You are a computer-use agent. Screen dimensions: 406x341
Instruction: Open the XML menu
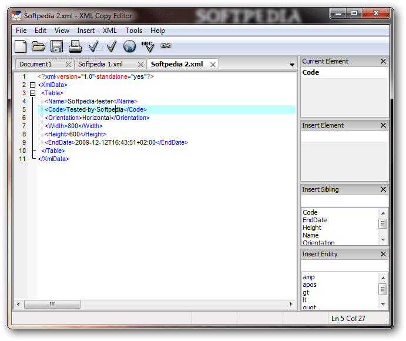pyautogui.click(x=110, y=31)
